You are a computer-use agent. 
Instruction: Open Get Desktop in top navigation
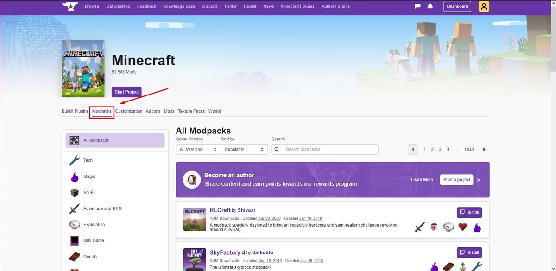[x=118, y=6]
